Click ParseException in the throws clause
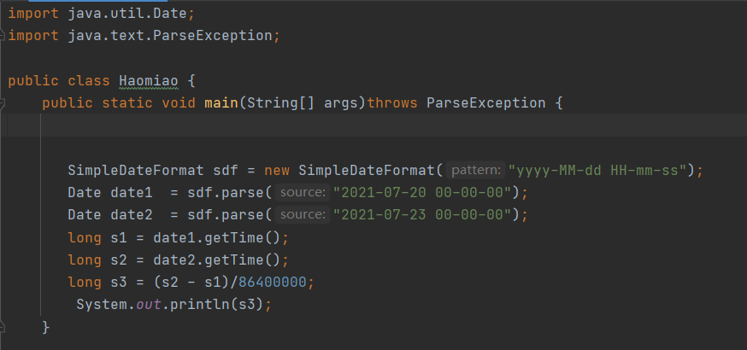Screen dimensions: 747x350 click(486, 103)
